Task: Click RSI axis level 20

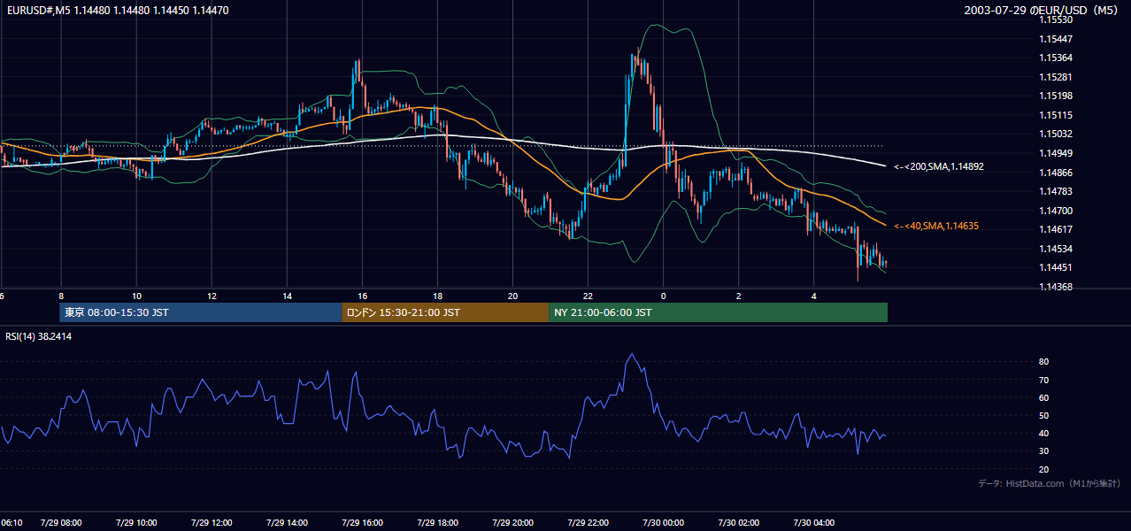Action: click(x=1044, y=469)
